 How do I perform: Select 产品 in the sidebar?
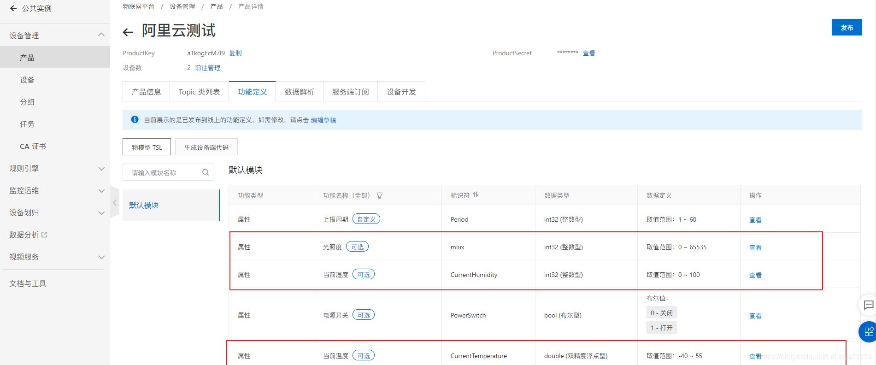point(55,58)
